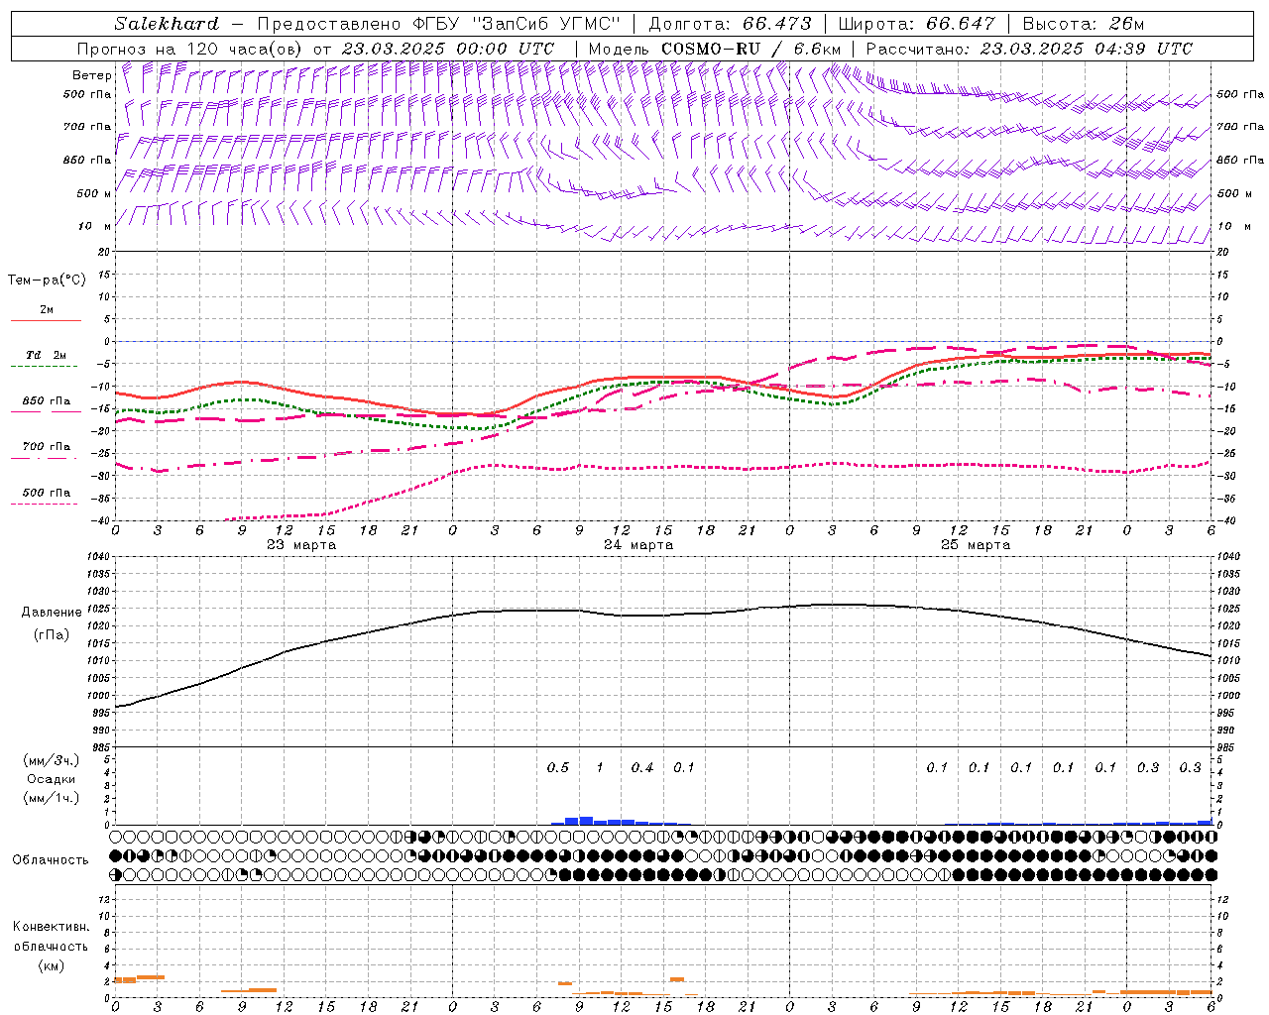The height and width of the screenshot is (1015, 1269).
Task: Click the 24 марта date label
Action: click(x=638, y=545)
